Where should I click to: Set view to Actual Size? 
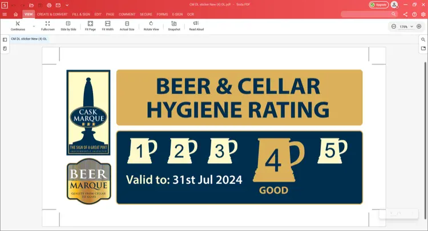(127, 26)
